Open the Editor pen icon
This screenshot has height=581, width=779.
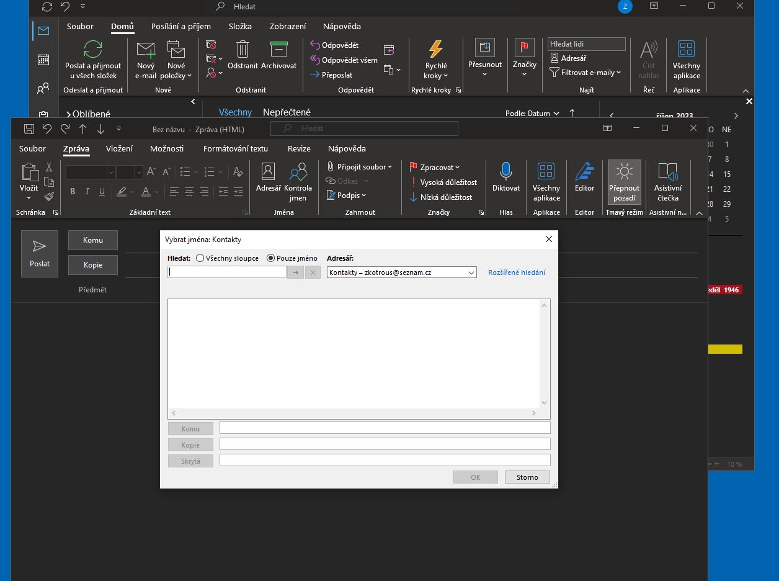[584, 172]
